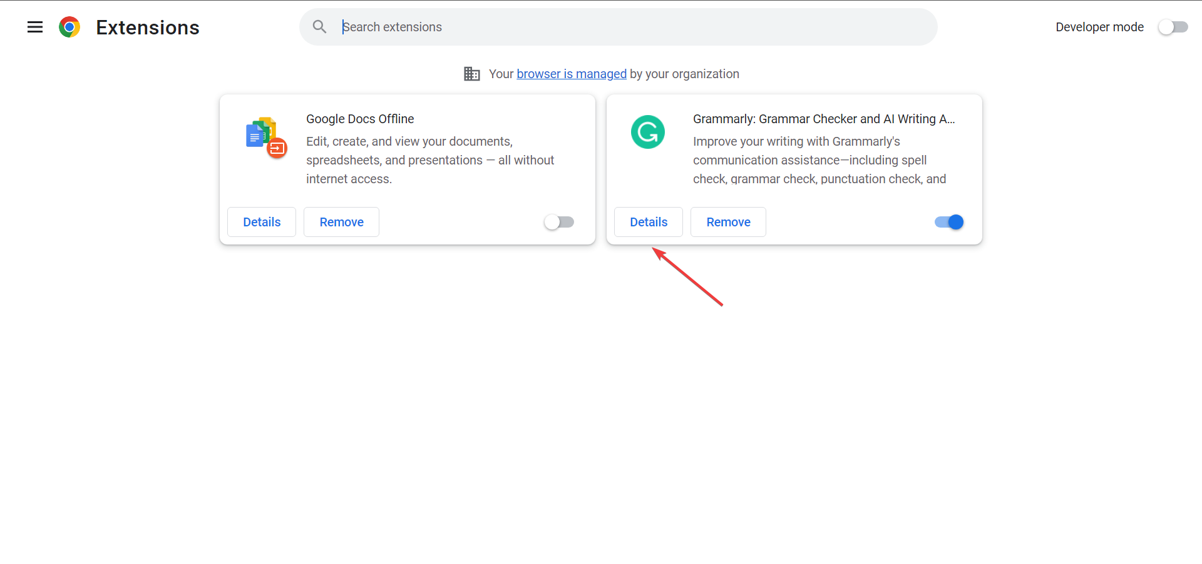Disable the Grammarly extension toggle
The height and width of the screenshot is (564, 1202).
949,222
